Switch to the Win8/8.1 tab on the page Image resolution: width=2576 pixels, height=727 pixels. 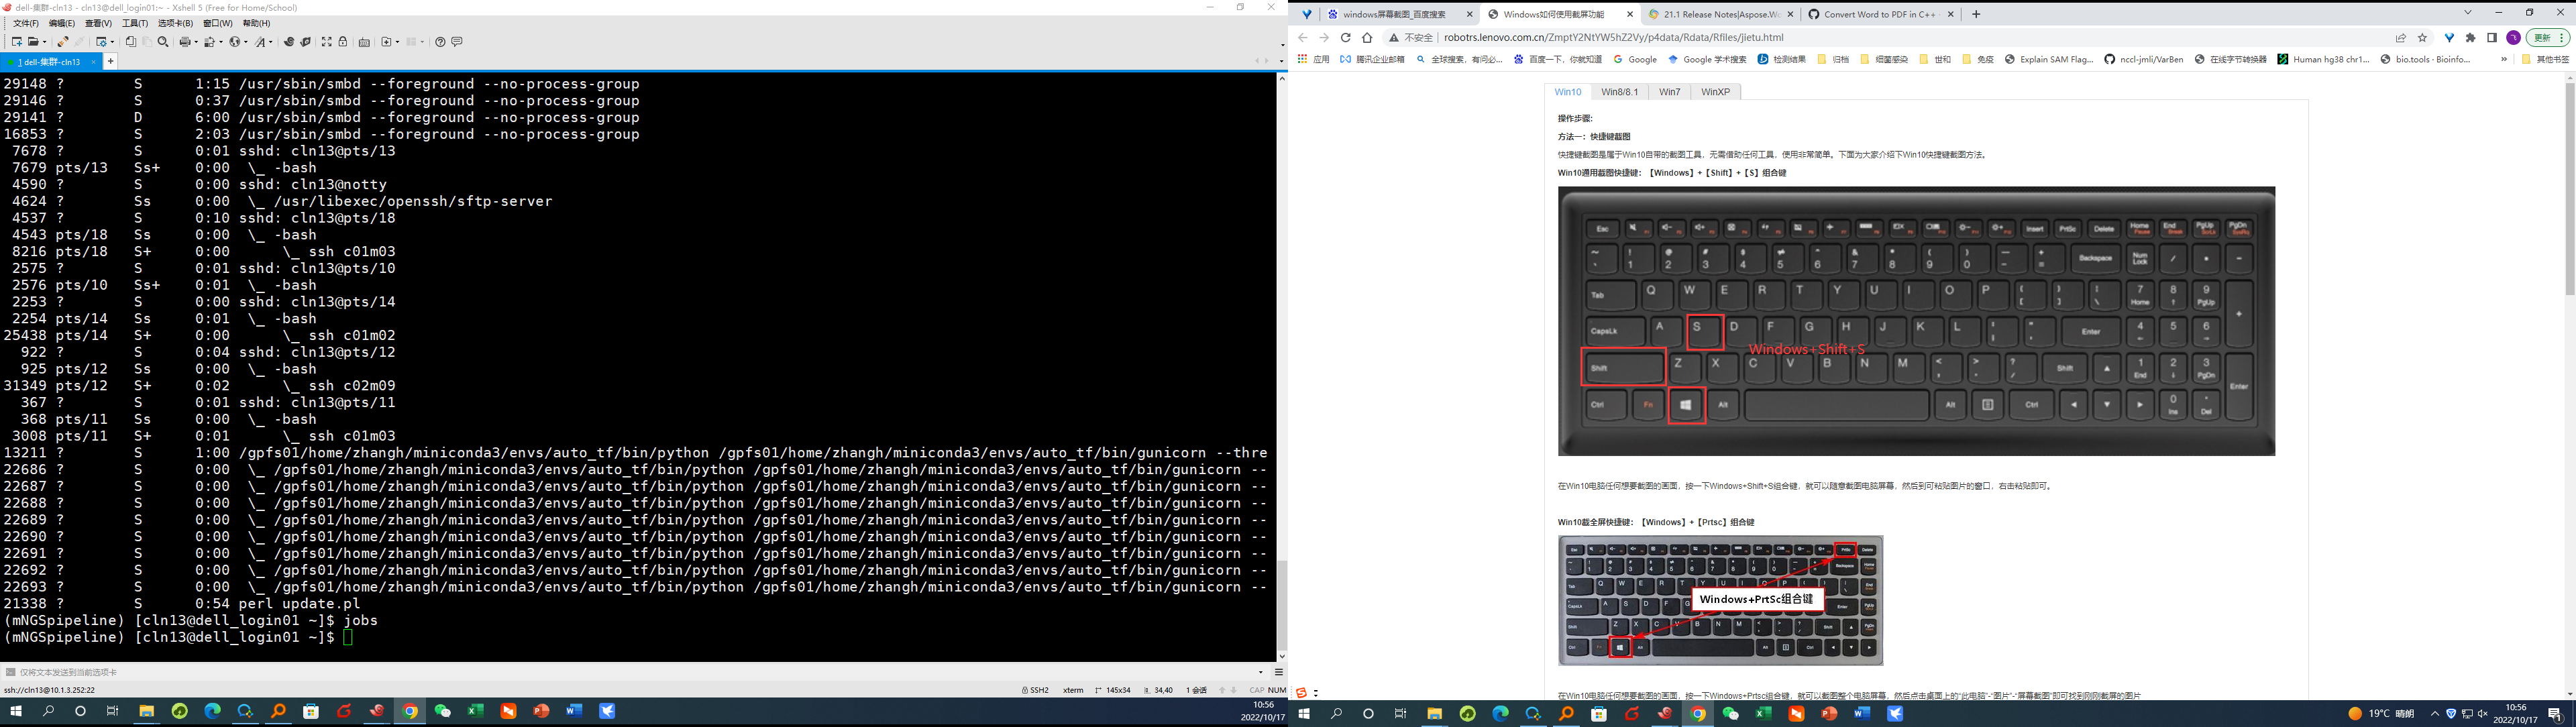[1619, 92]
